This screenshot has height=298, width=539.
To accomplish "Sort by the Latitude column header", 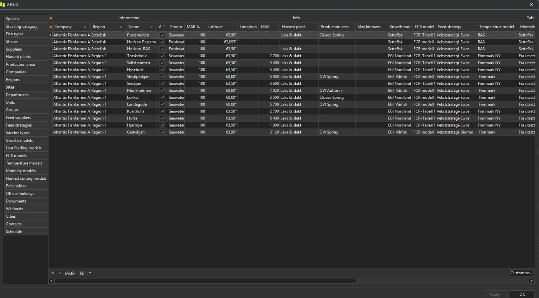I will pyautogui.click(x=222, y=27).
